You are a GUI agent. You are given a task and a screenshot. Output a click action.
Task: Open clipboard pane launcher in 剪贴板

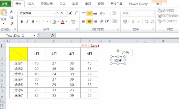[x=15, y=29]
